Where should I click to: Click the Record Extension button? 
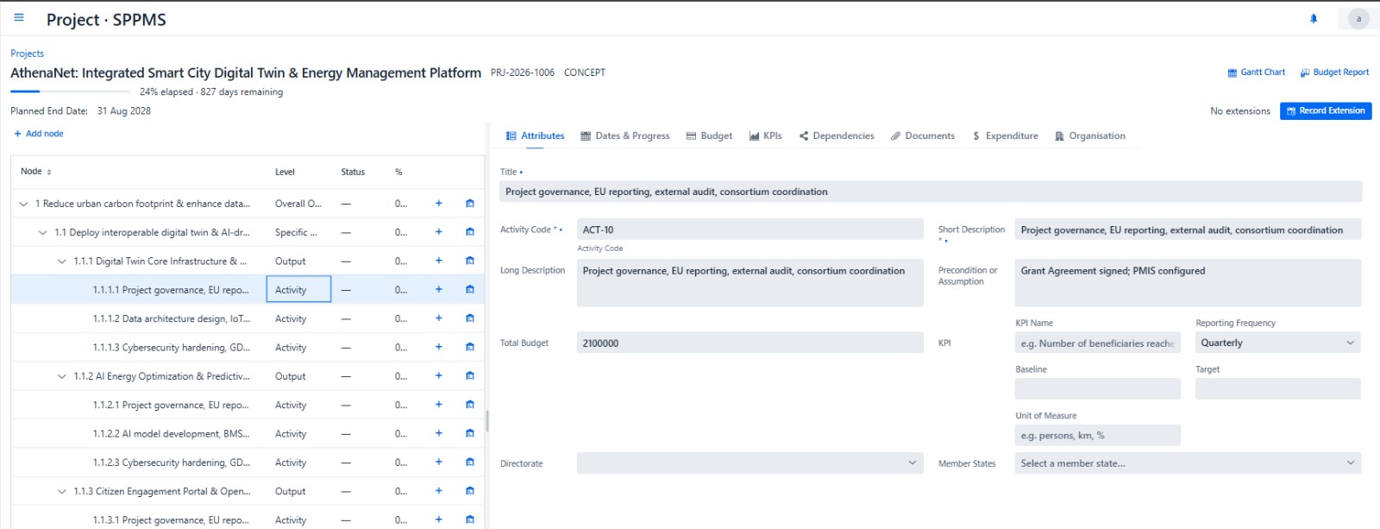coord(1326,111)
